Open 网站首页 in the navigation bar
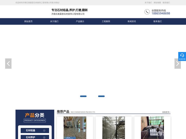The image size is (186, 139). 28,21
